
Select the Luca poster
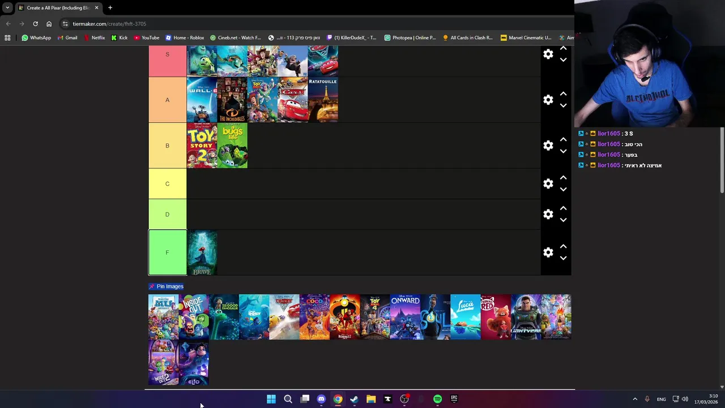point(465,317)
